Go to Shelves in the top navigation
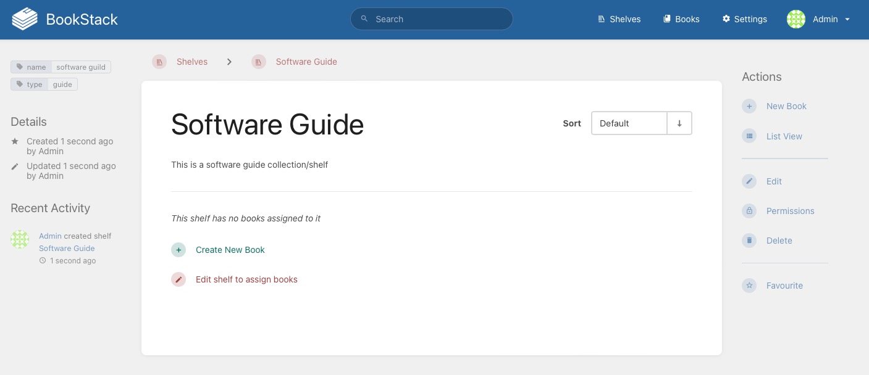Screen dimensions: 869x375 click(619, 19)
